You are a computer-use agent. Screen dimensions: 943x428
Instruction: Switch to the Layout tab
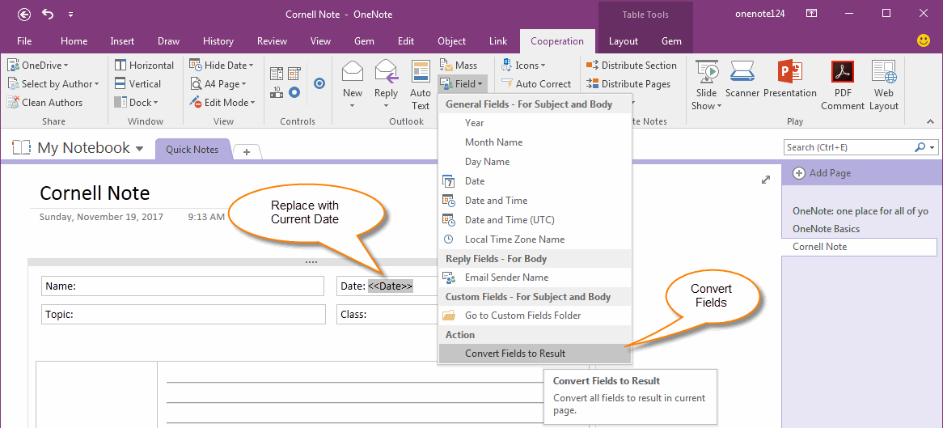click(623, 41)
